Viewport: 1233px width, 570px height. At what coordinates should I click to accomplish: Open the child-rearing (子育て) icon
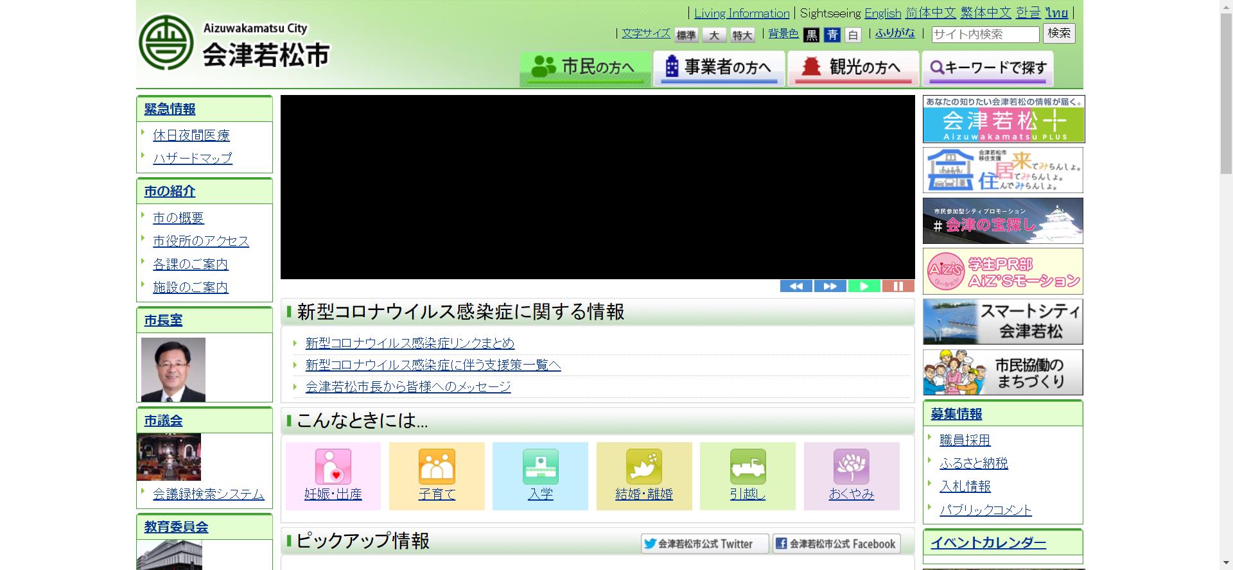pyautogui.click(x=437, y=467)
